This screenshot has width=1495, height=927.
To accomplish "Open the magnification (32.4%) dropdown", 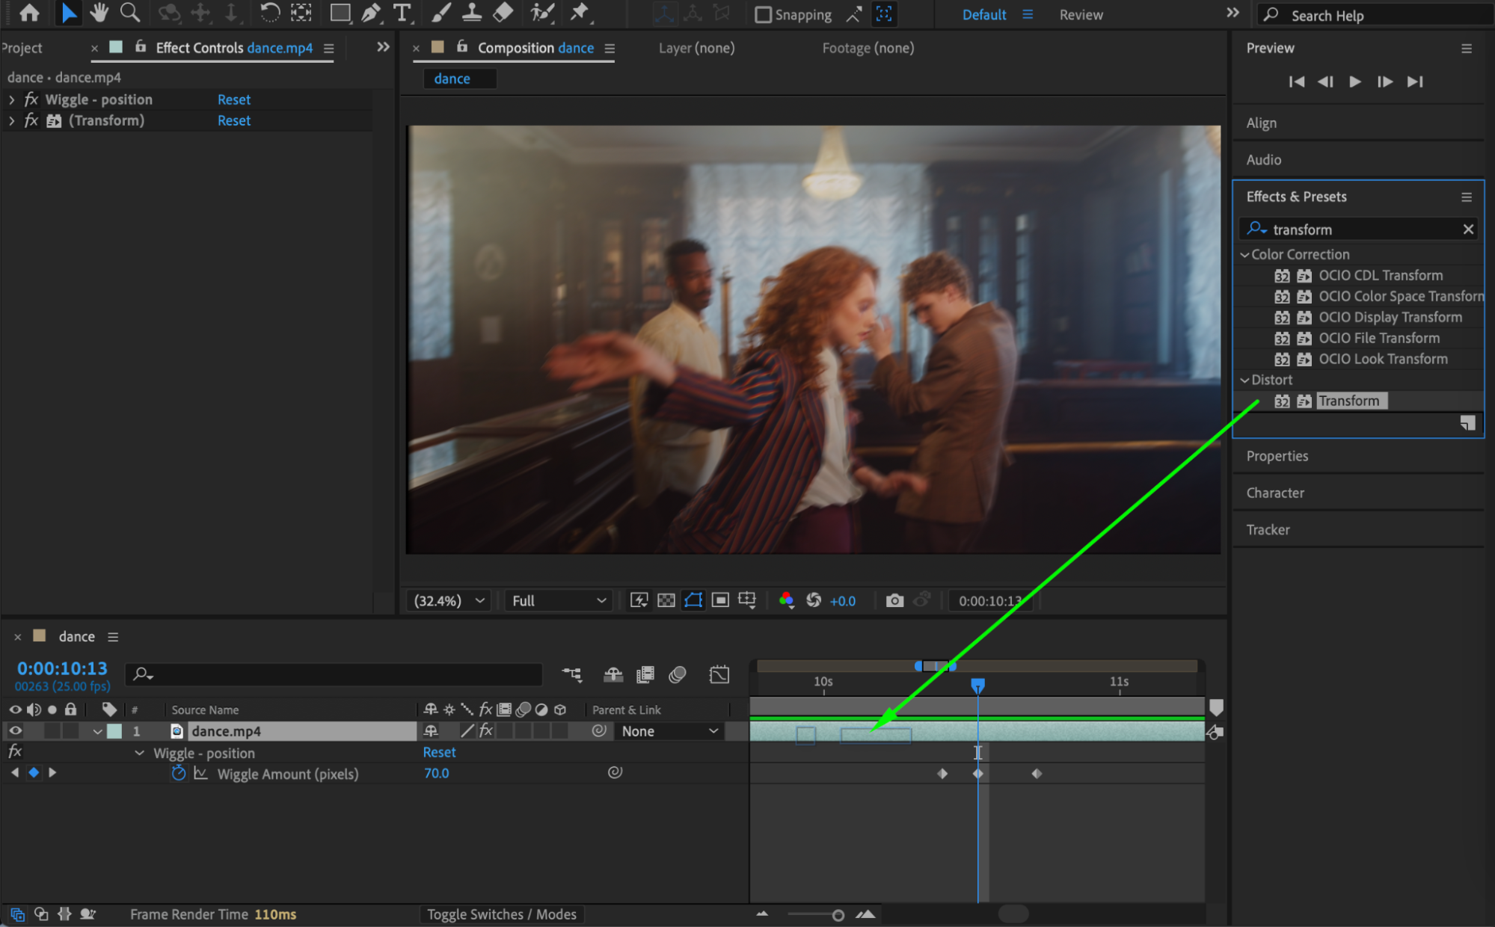I will pyautogui.click(x=449, y=600).
